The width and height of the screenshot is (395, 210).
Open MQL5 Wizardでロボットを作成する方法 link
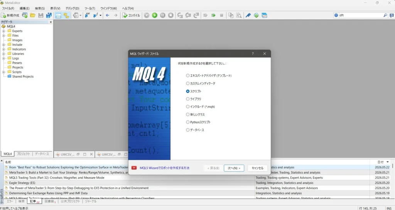click(164, 168)
